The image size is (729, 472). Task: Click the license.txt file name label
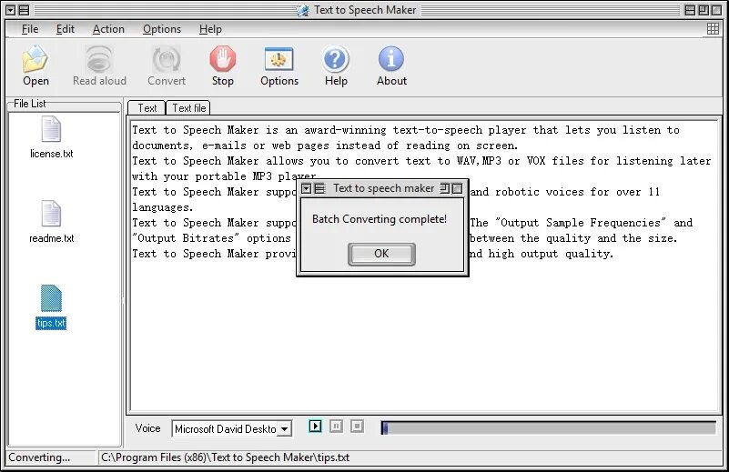coord(51,154)
